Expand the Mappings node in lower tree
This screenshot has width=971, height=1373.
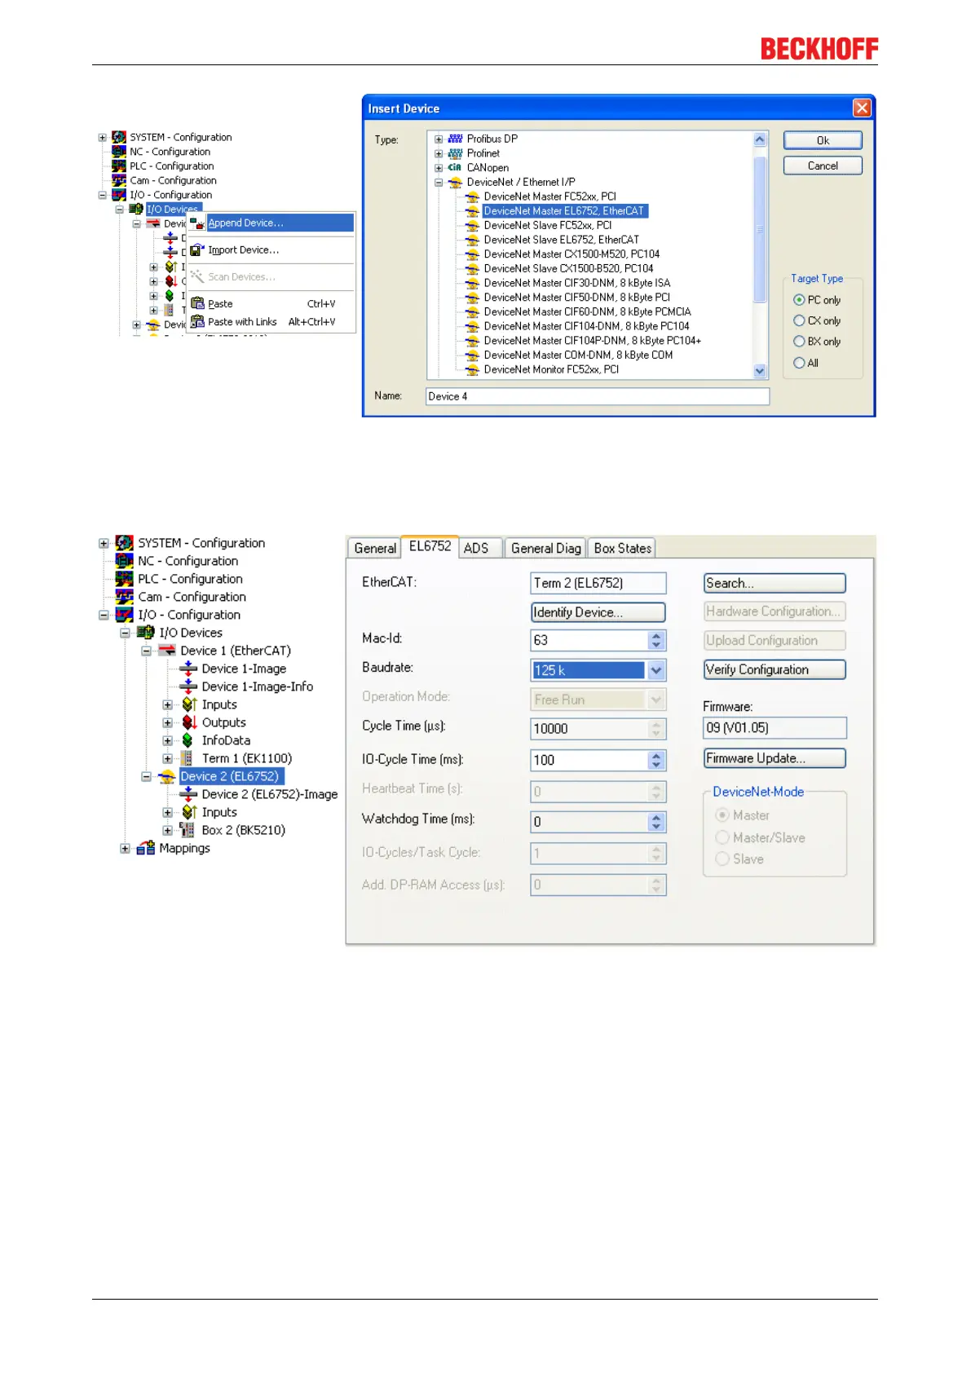point(125,848)
